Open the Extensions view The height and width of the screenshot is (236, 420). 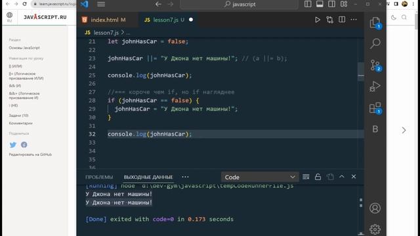[x=375, y=108]
